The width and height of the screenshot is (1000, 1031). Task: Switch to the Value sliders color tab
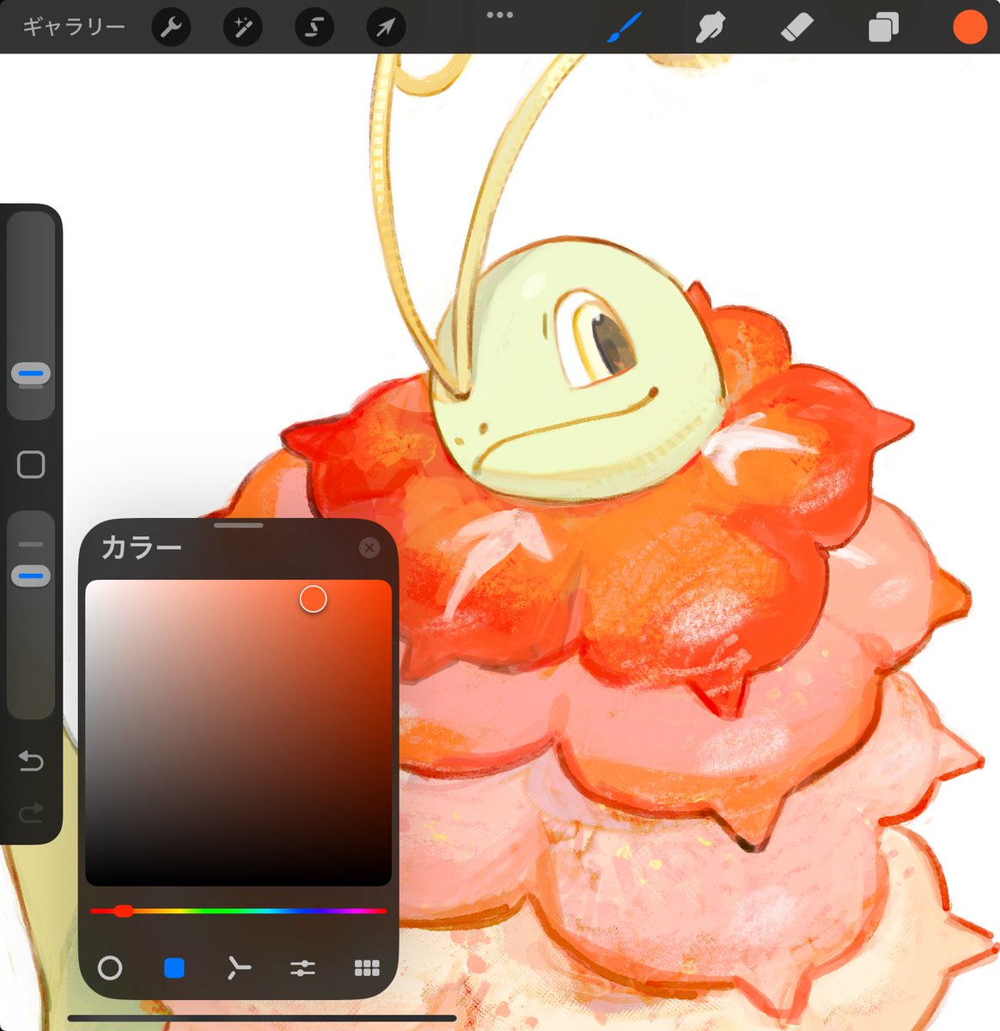pos(302,968)
